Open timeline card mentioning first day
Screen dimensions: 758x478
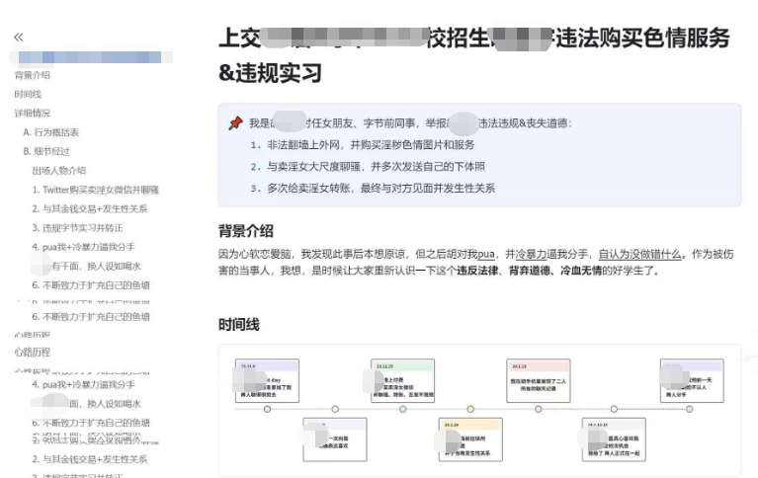coord(267,380)
